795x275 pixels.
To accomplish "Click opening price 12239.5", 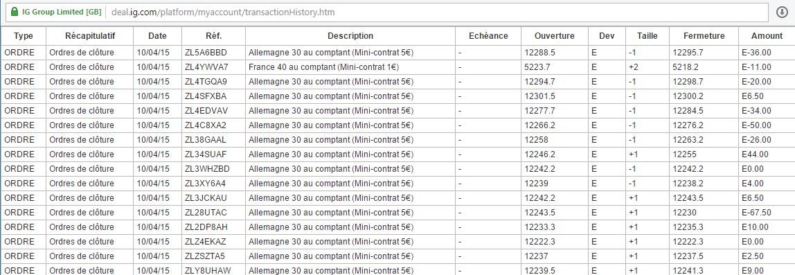I will 540,271.
